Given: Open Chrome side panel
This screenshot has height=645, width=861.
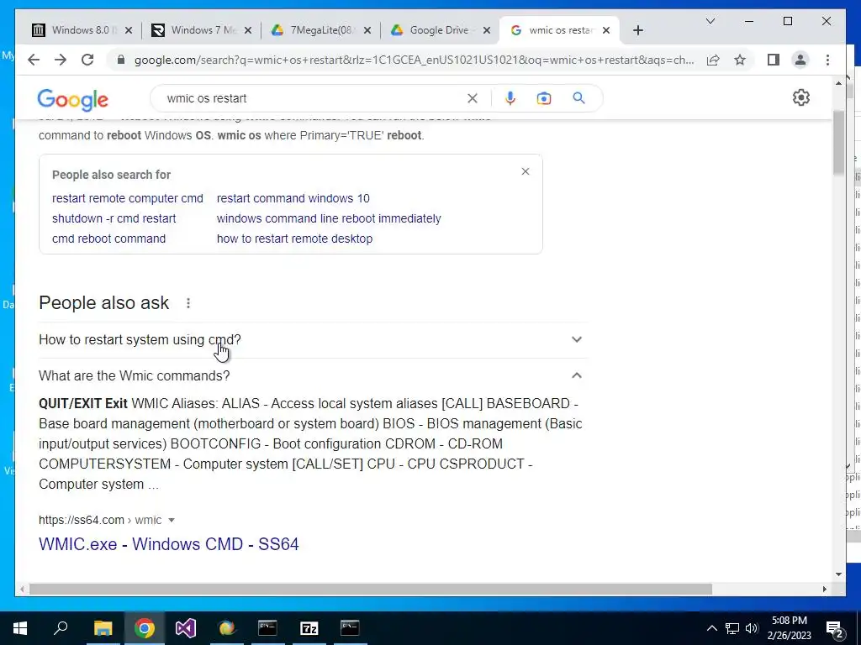Looking at the screenshot, I should [x=774, y=60].
